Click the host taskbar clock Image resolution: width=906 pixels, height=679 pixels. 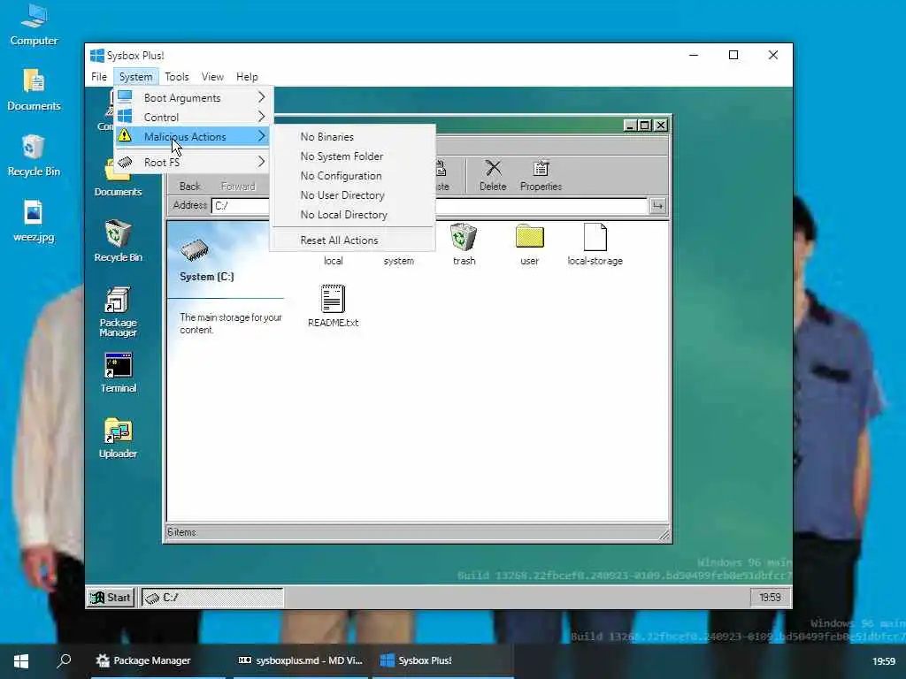coord(884,661)
